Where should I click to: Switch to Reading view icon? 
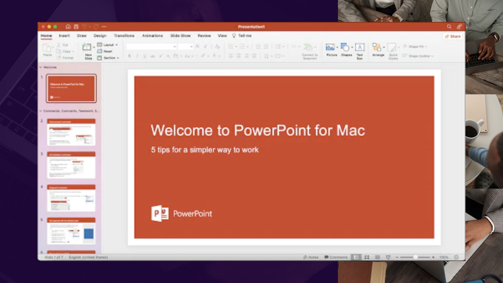click(378, 257)
